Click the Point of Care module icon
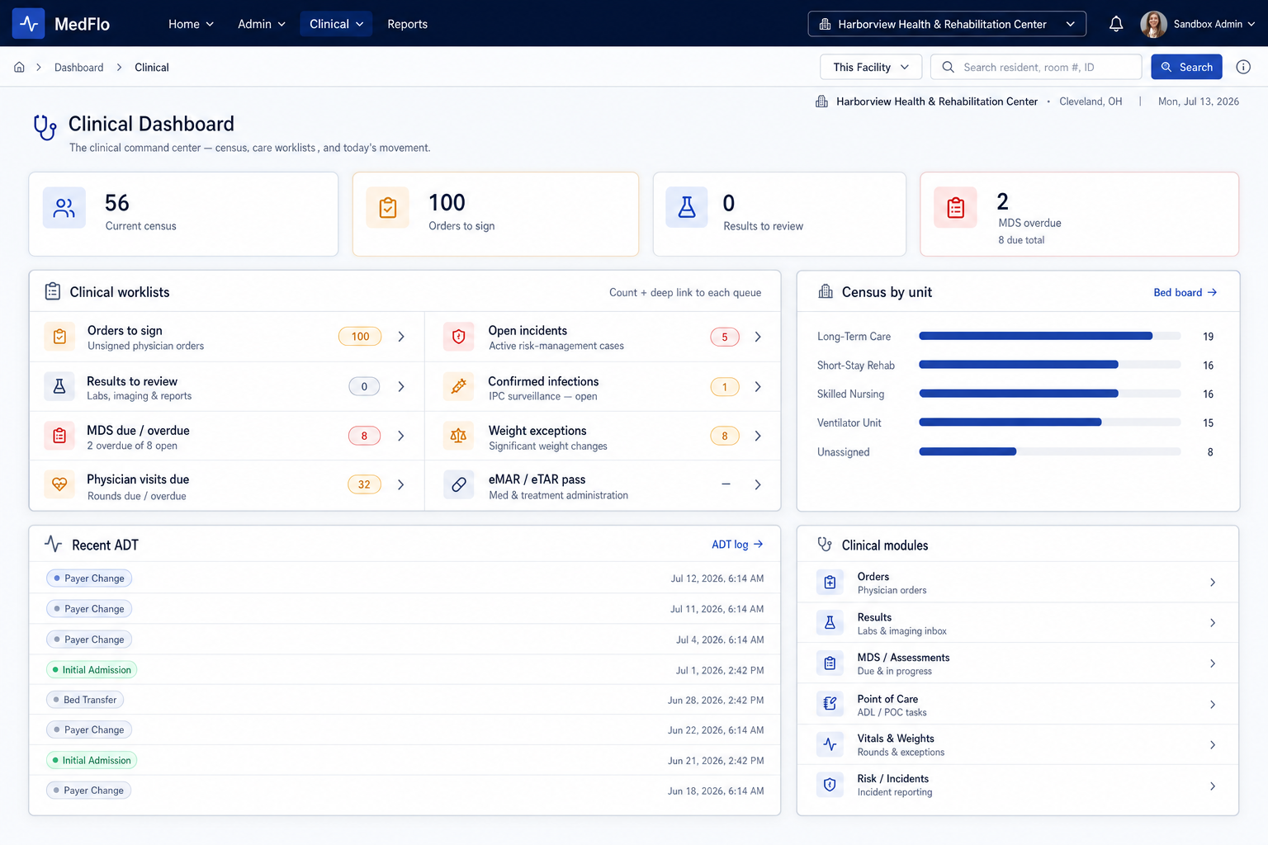Screen dimensions: 1268x845 click(830, 704)
